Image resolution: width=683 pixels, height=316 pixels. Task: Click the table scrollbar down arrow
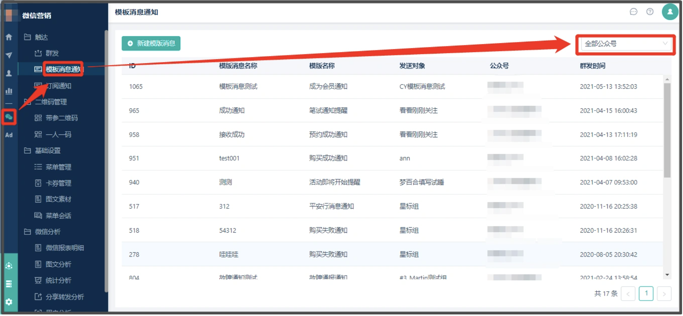coord(667,275)
